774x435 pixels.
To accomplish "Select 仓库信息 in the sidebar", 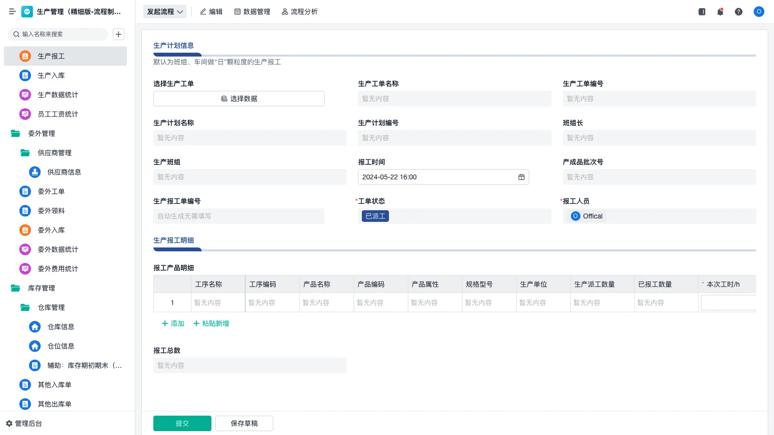I will click(61, 327).
